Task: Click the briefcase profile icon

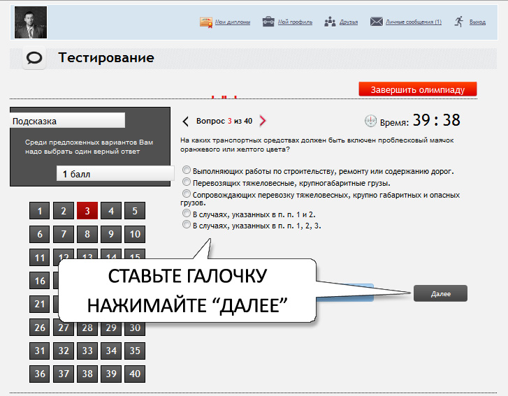Action: point(268,22)
